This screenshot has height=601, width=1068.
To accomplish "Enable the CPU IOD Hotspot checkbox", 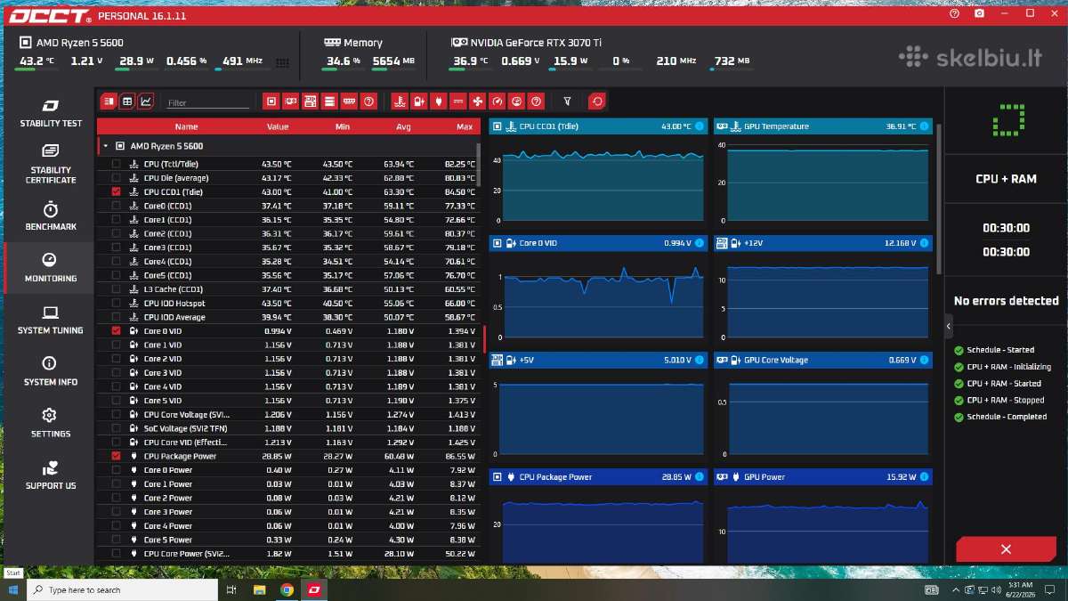I will (116, 303).
